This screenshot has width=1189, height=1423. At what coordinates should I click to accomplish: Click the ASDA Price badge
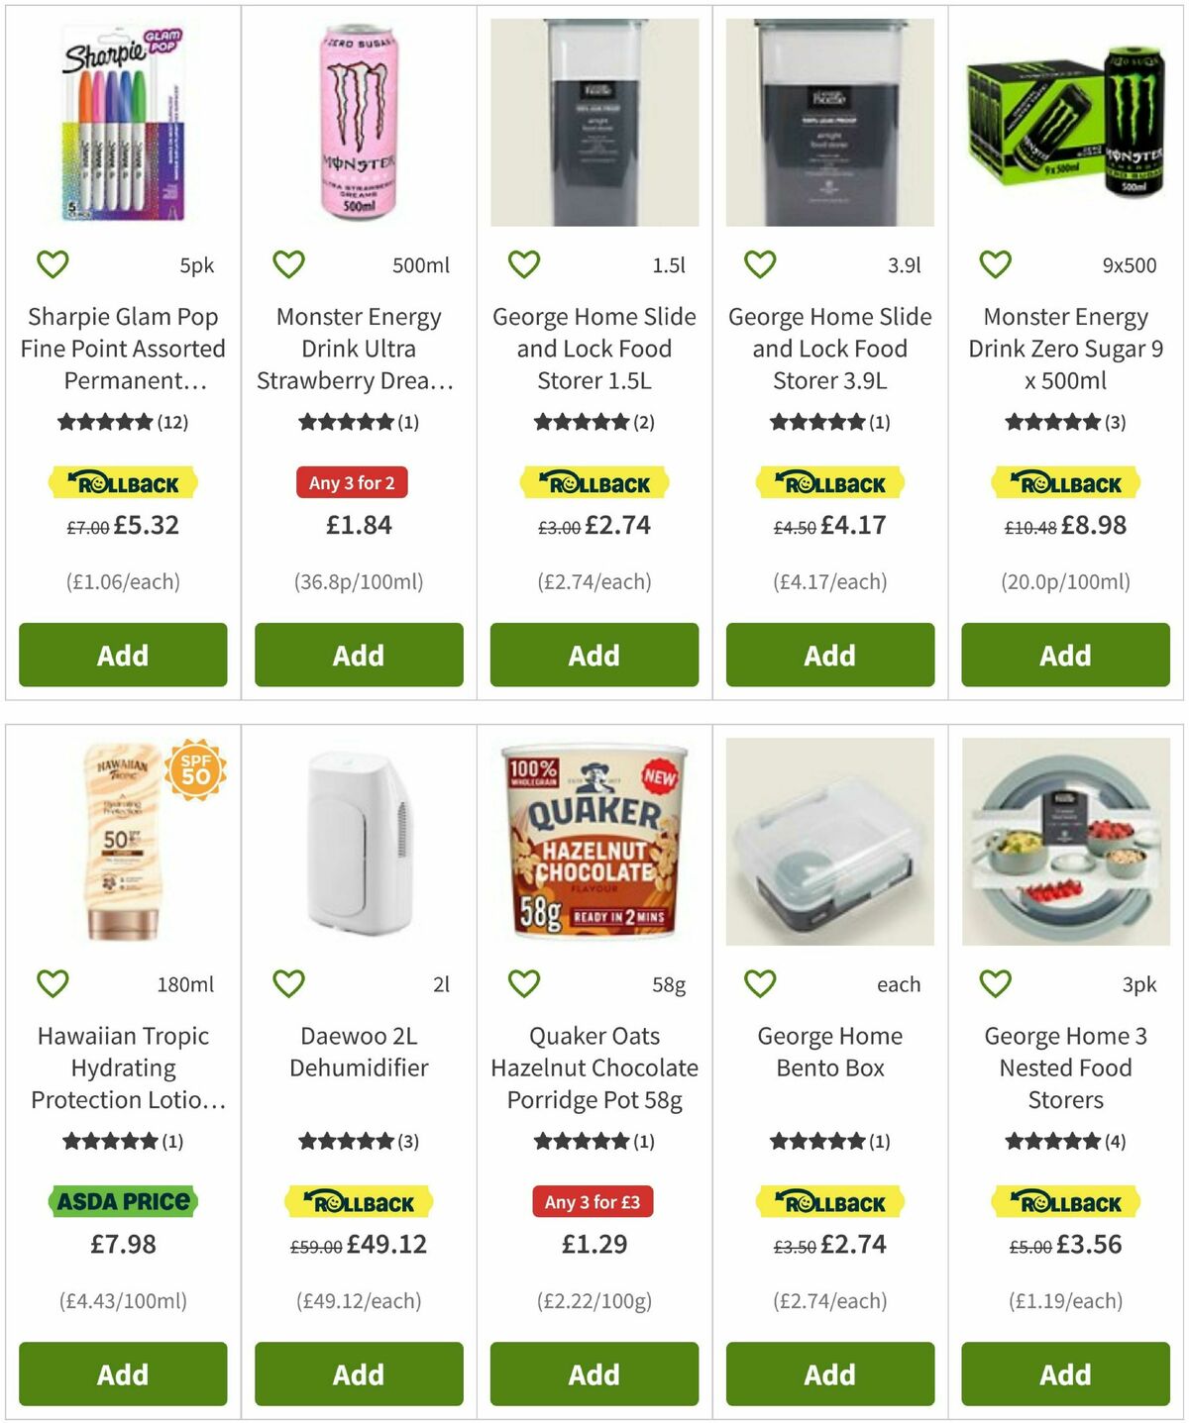(122, 1202)
